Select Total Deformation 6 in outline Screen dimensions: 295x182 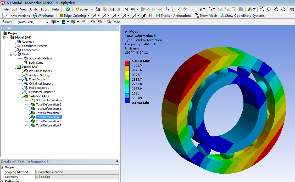pos(48,121)
